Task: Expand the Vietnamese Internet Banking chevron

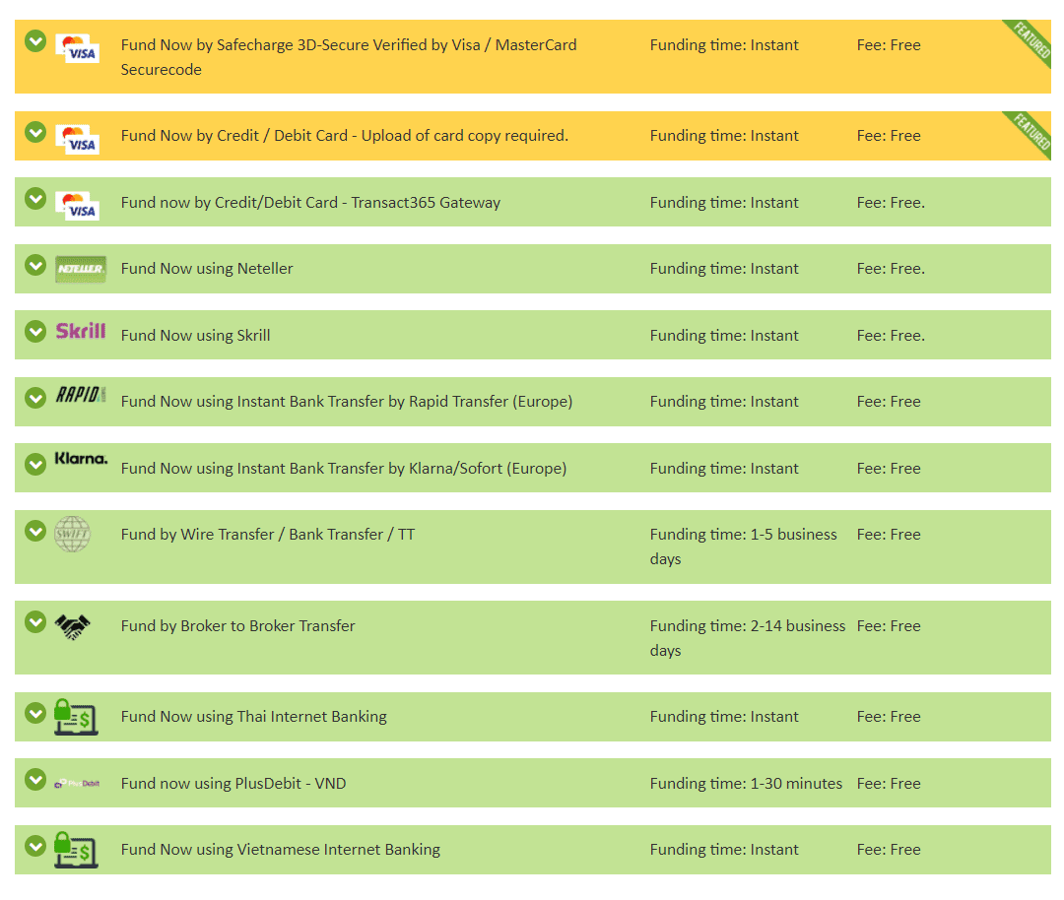Action: tap(35, 846)
